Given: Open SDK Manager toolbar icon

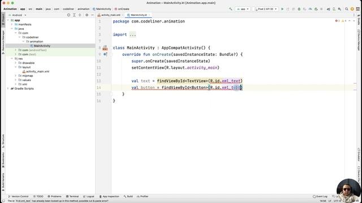Looking at the screenshot, I should tap(339, 9).
